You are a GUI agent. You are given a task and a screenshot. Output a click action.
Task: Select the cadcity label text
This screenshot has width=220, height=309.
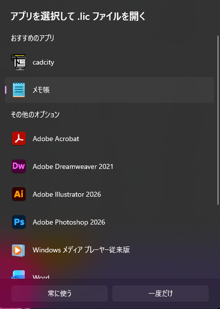pos(43,62)
